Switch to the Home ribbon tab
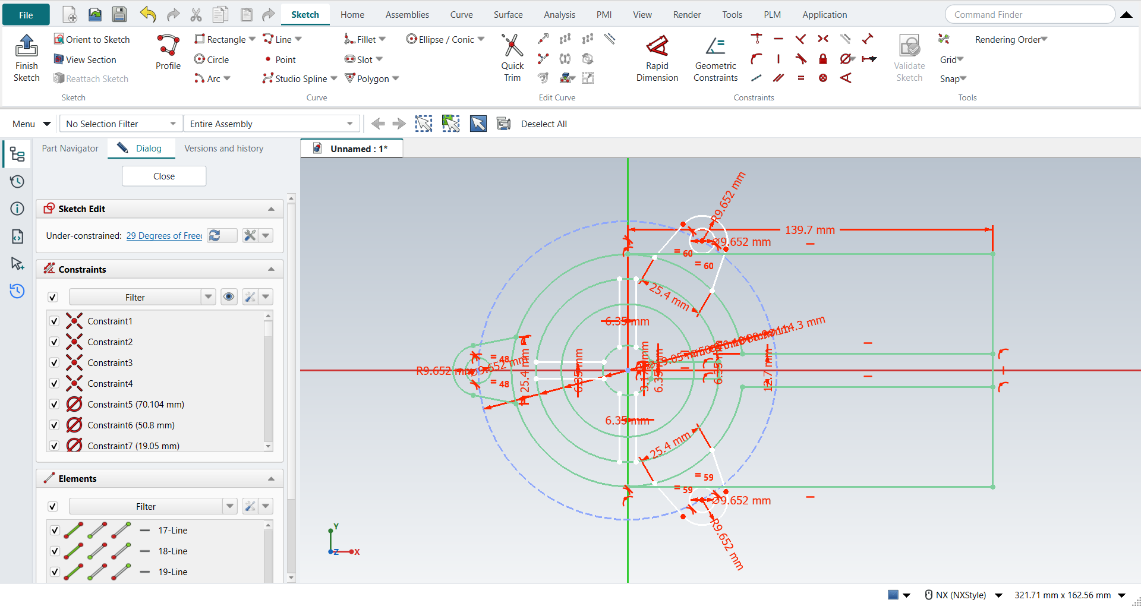This screenshot has width=1141, height=606. click(352, 14)
